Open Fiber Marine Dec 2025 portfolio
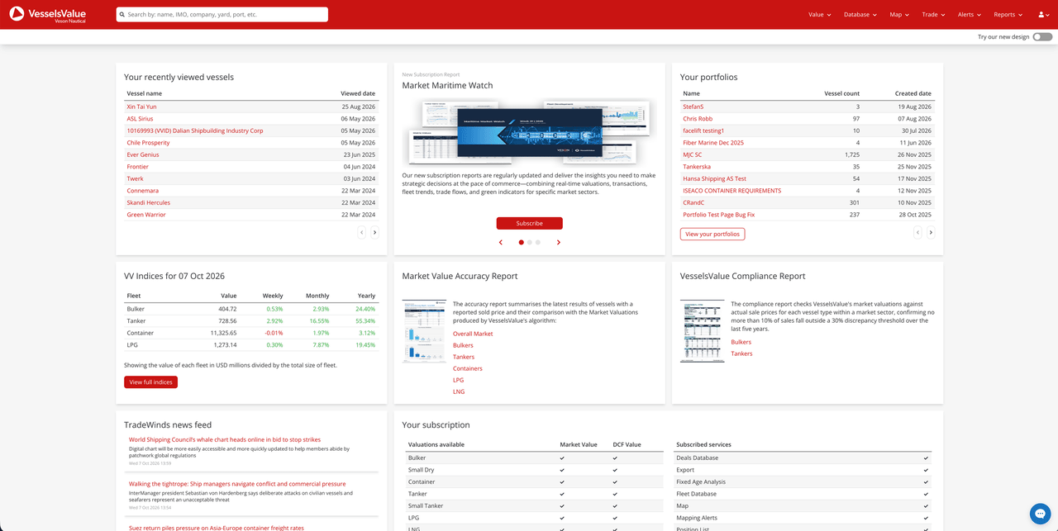The image size is (1058, 531). [713, 143]
